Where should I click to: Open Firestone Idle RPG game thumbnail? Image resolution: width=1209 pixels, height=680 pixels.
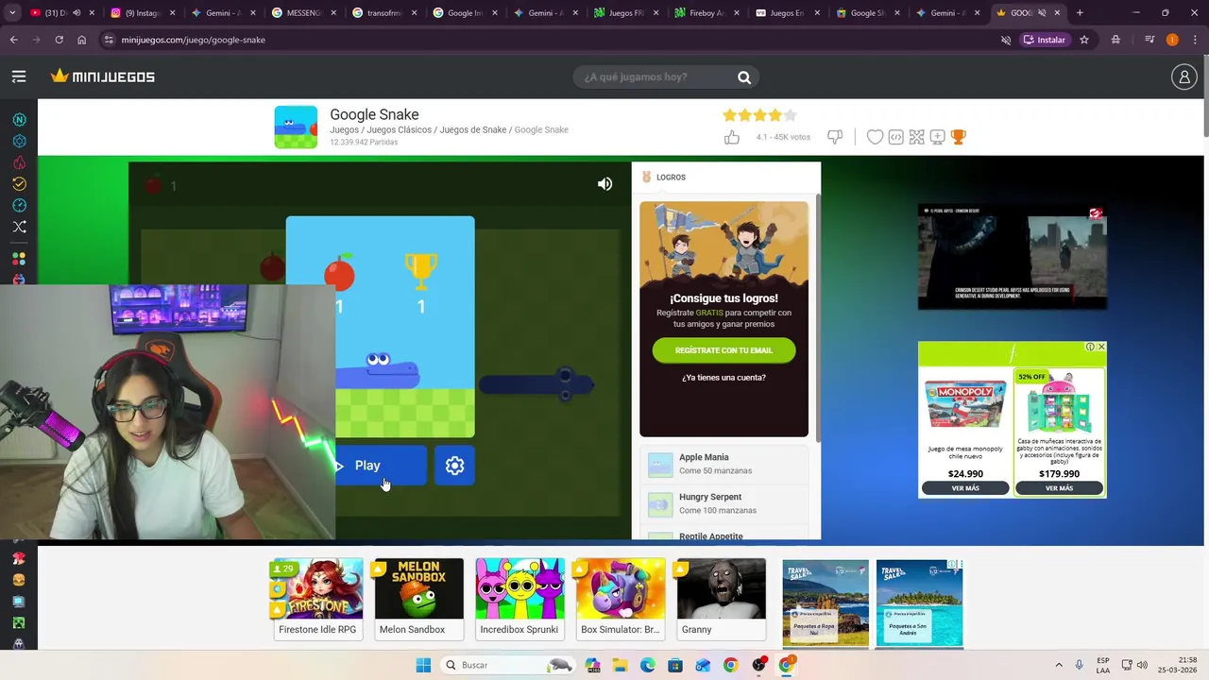pyautogui.click(x=317, y=600)
